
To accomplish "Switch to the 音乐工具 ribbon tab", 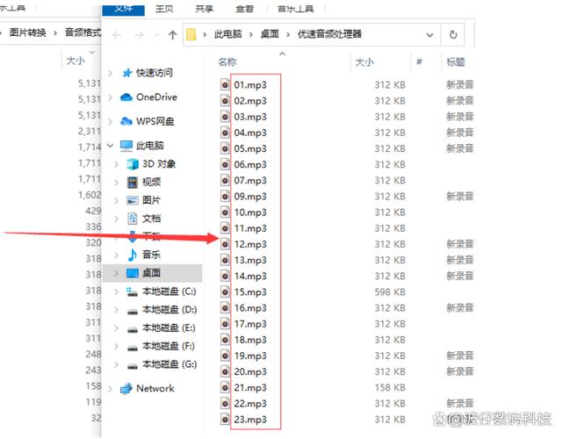I will 295,9.
